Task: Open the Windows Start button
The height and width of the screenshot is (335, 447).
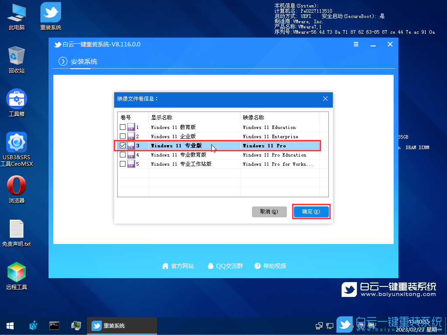Action: click(x=10, y=325)
